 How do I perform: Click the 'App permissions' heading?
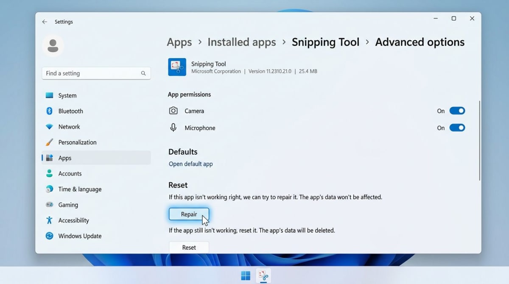point(189,95)
